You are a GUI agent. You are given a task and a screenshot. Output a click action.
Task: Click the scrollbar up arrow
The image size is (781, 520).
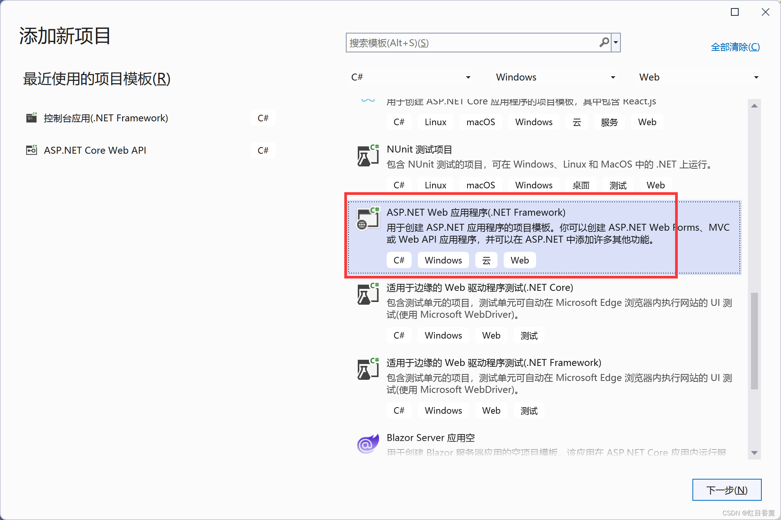[754, 106]
